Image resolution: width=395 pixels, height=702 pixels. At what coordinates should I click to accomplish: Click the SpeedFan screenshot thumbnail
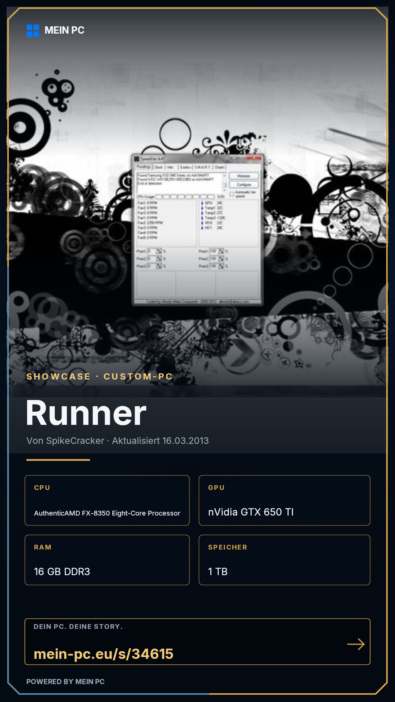(197, 230)
